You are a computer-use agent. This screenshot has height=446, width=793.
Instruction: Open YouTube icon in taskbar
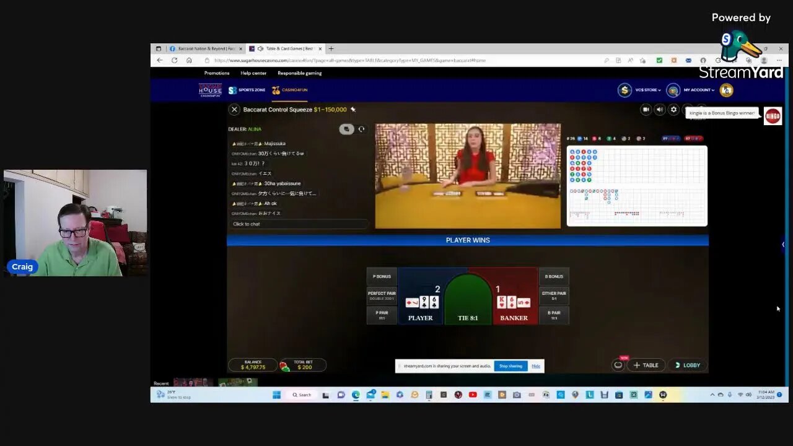(x=473, y=395)
